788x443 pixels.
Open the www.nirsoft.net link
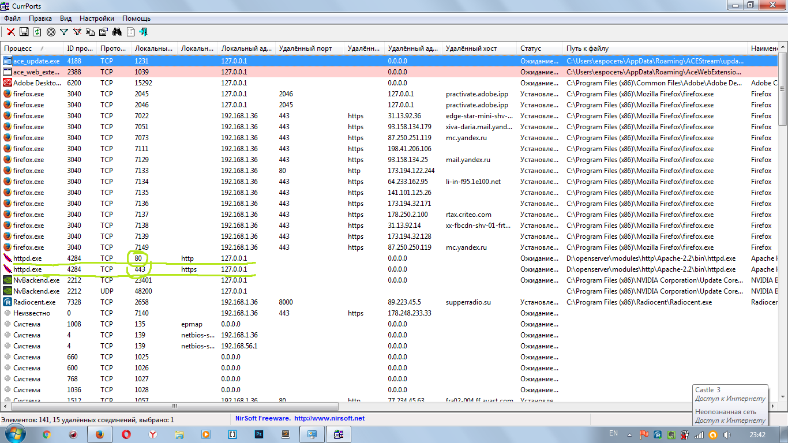[329, 418]
